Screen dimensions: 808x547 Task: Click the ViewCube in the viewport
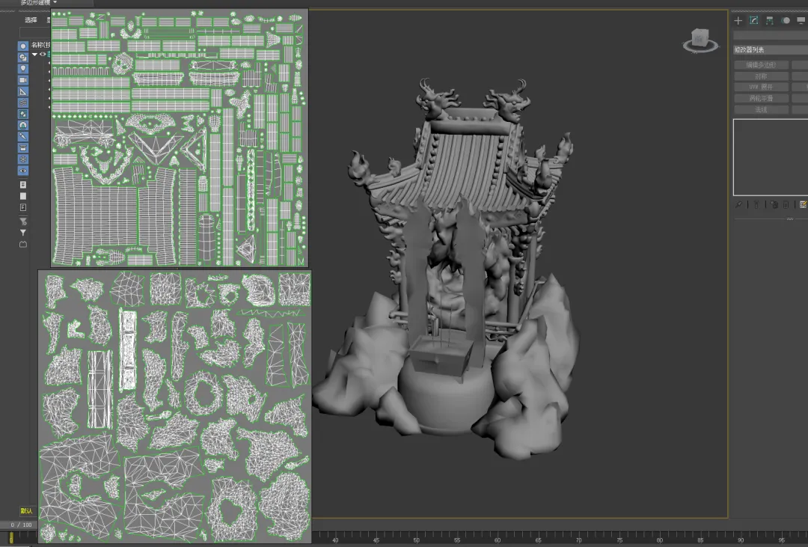pos(701,39)
